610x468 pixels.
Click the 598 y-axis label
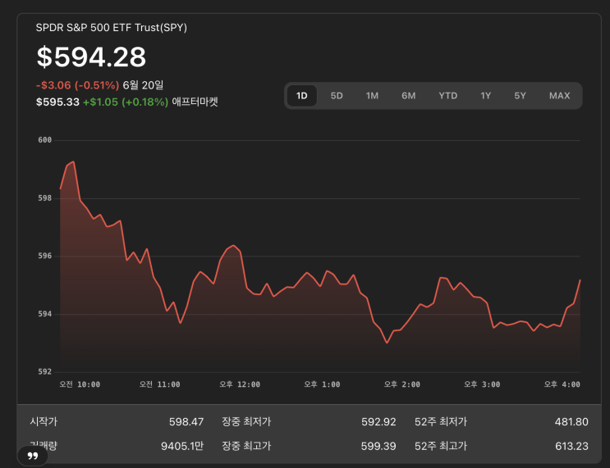(44, 198)
